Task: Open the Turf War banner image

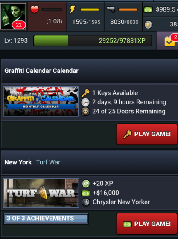Action: [x=41, y=193]
